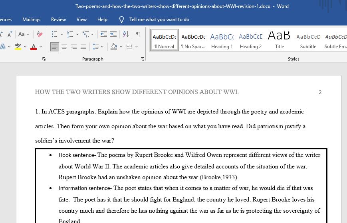
Task: Apply Text Effects with outlined A icon
Action: [x=3, y=47]
